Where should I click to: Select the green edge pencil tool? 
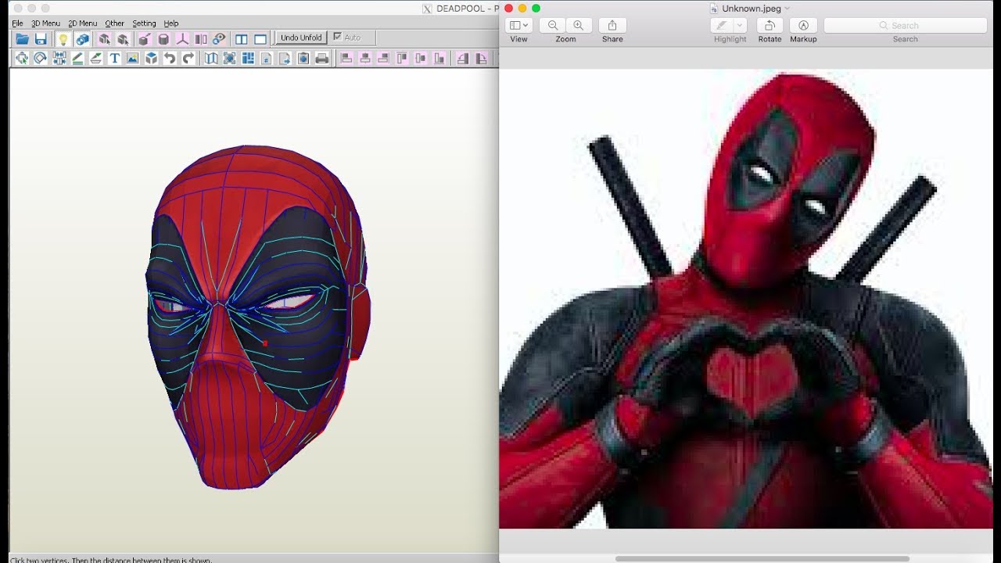click(77, 58)
